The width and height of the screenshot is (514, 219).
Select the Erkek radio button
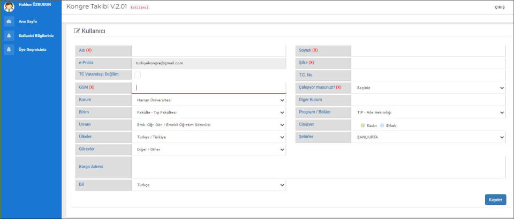382,125
